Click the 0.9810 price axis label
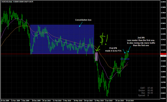This screenshot has height=102, width=167. click(163, 13)
